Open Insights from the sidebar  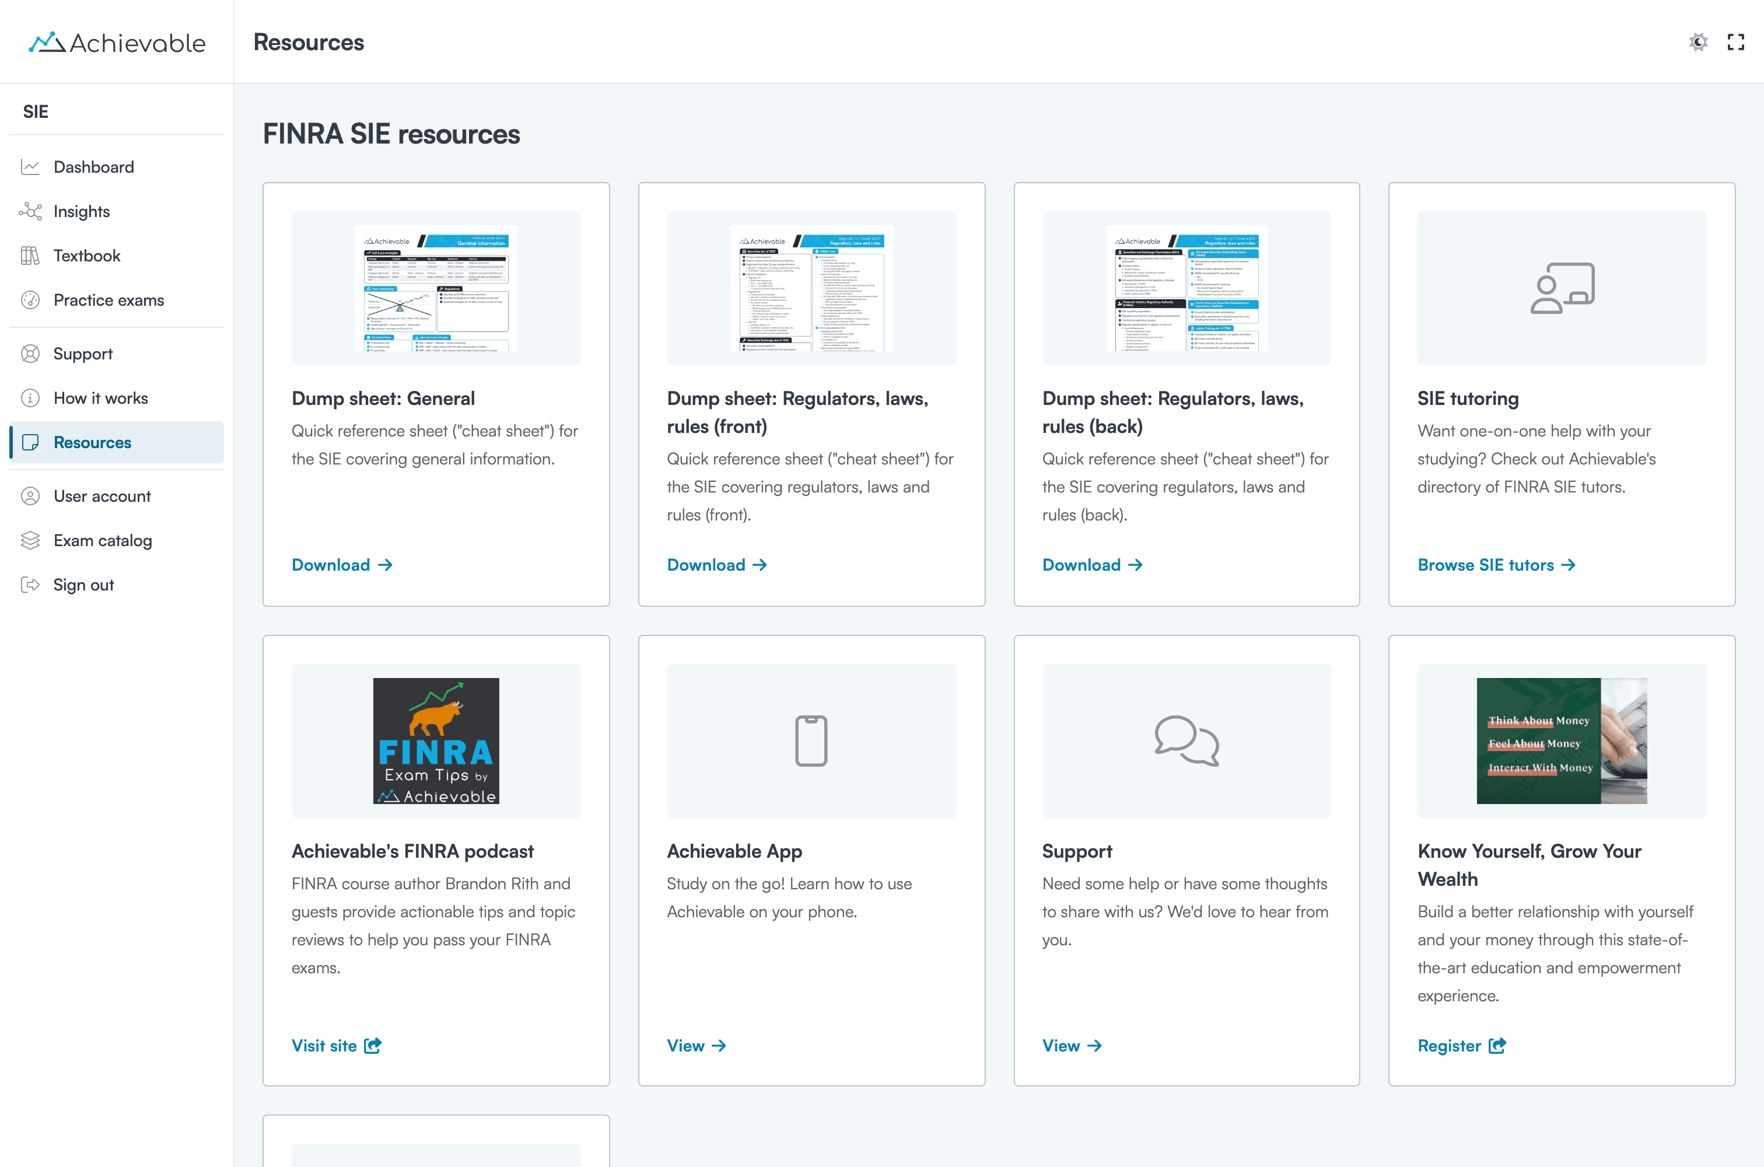tap(116, 211)
